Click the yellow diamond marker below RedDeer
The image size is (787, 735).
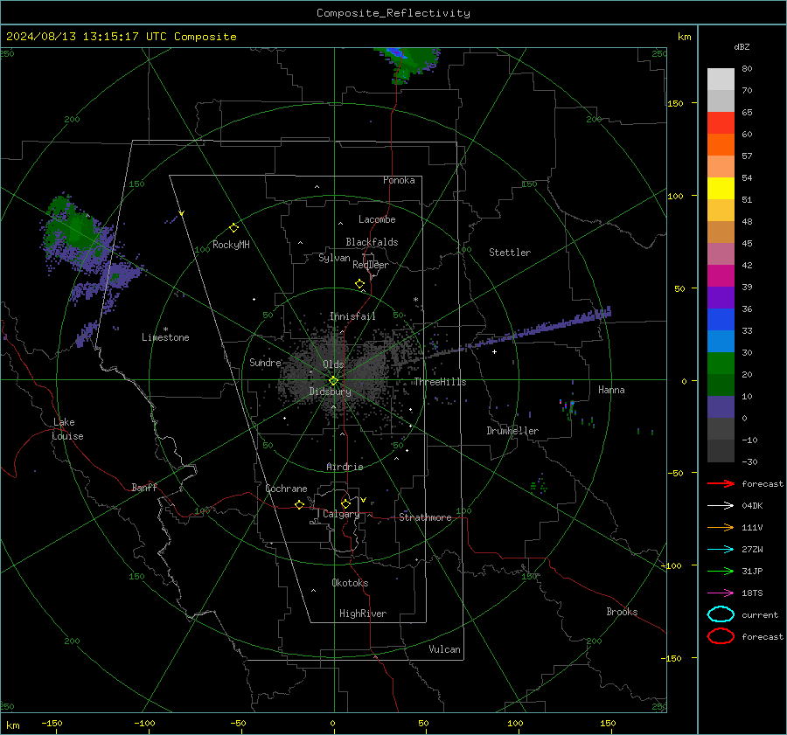tap(359, 284)
